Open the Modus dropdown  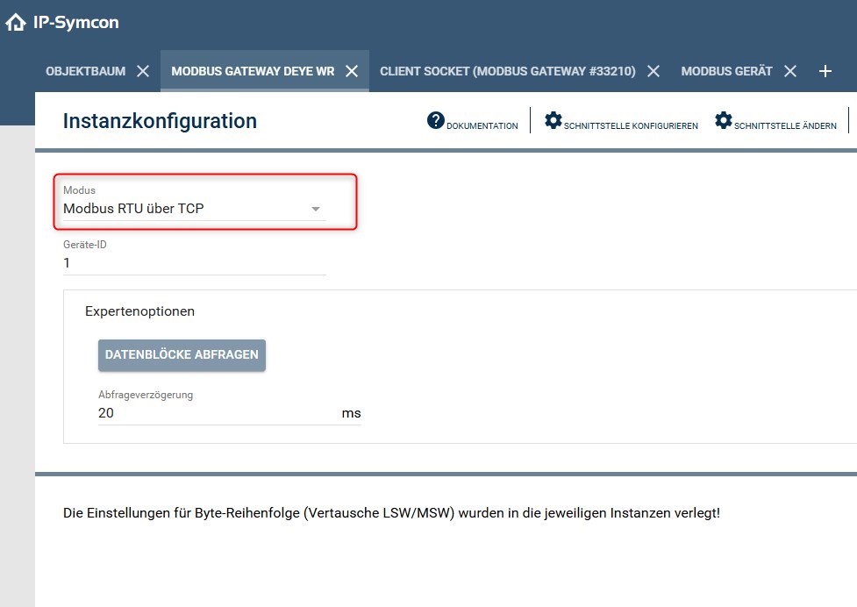[195, 208]
